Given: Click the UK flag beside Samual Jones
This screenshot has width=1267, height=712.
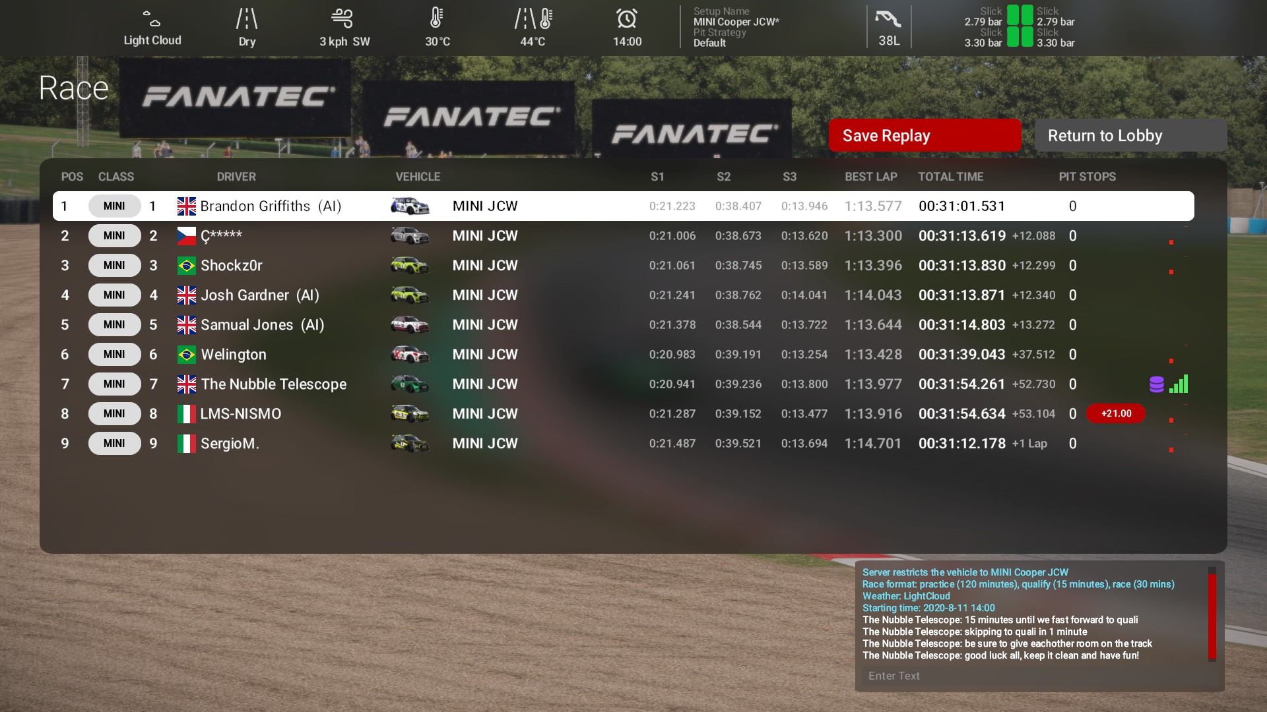Looking at the screenshot, I should pos(187,325).
